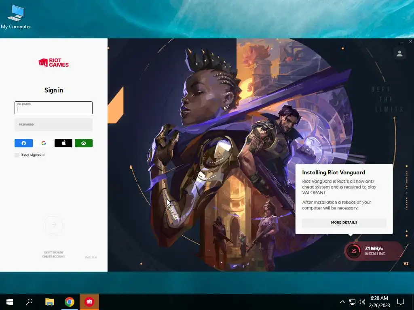
Task: Open More Details about Riot Vanguard
Action: (344, 222)
